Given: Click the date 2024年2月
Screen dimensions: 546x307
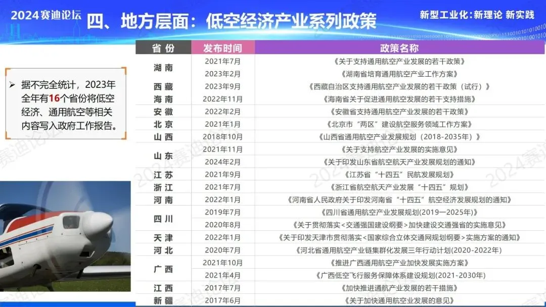Looking at the screenshot, I should click(223, 162).
